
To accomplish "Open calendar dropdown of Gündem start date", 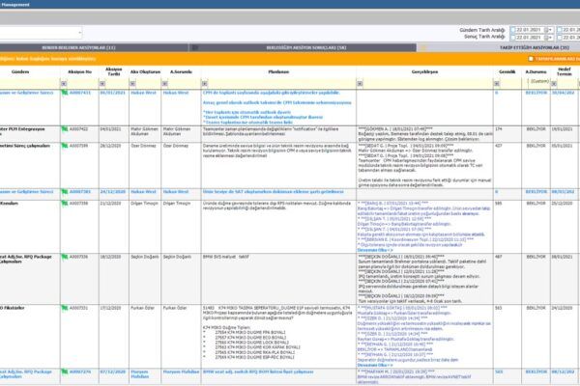I will 548,30.
